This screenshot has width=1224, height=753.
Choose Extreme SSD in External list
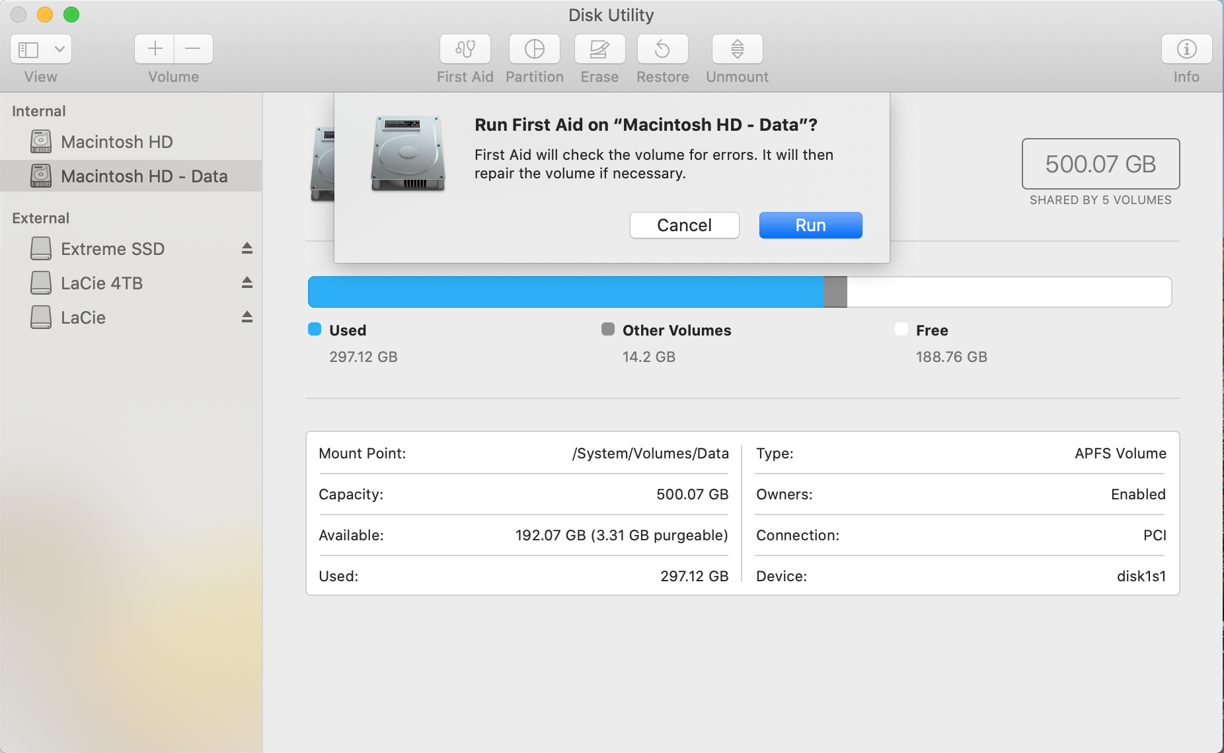pyautogui.click(x=112, y=249)
